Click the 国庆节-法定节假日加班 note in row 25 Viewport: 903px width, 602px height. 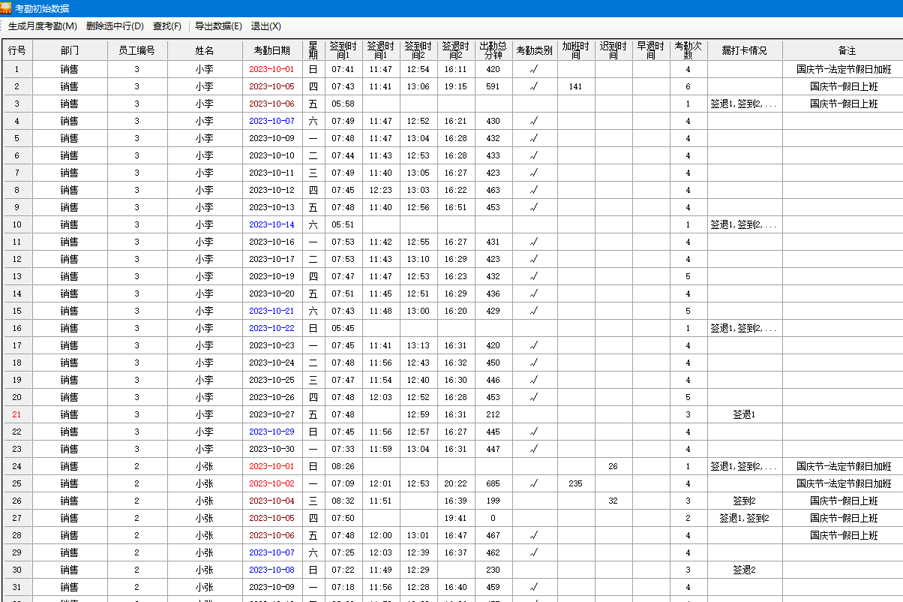tap(844, 483)
